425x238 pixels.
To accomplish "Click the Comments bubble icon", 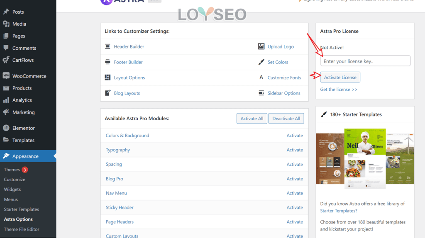I will click(6, 48).
